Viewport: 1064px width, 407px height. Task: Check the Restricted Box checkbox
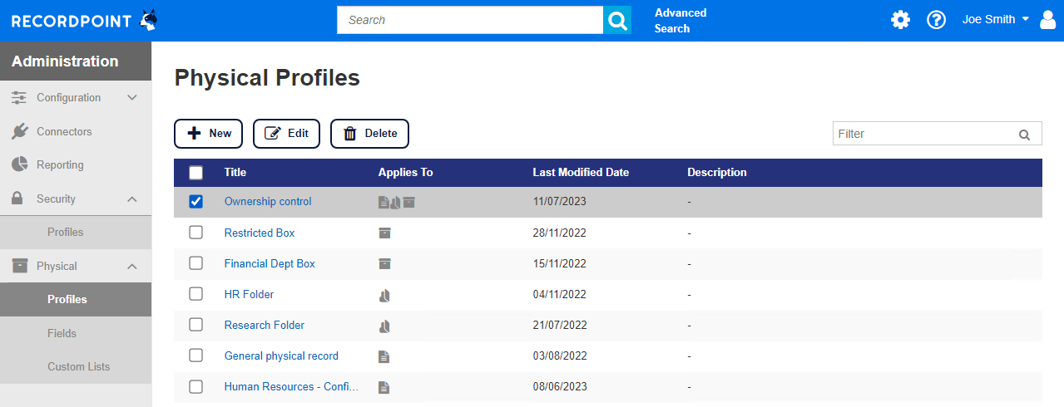click(195, 233)
